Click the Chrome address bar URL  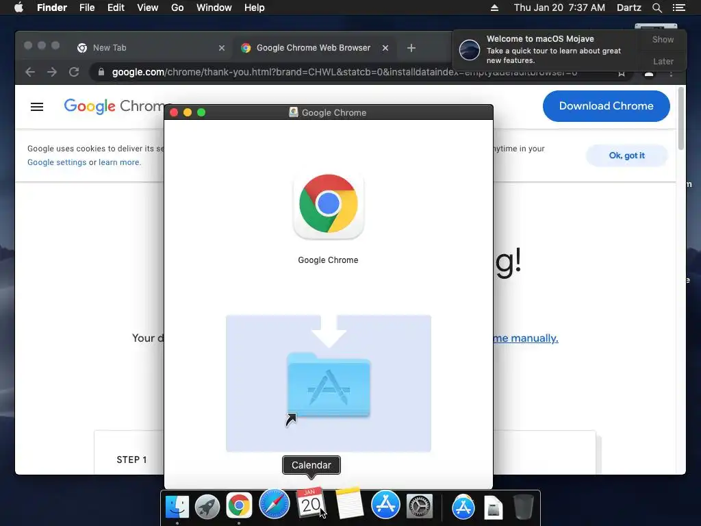[x=344, y=72]
